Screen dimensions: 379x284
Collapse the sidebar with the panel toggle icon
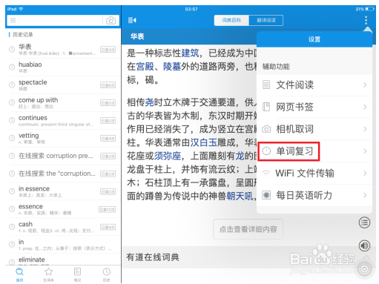click(x=132, y=20)
